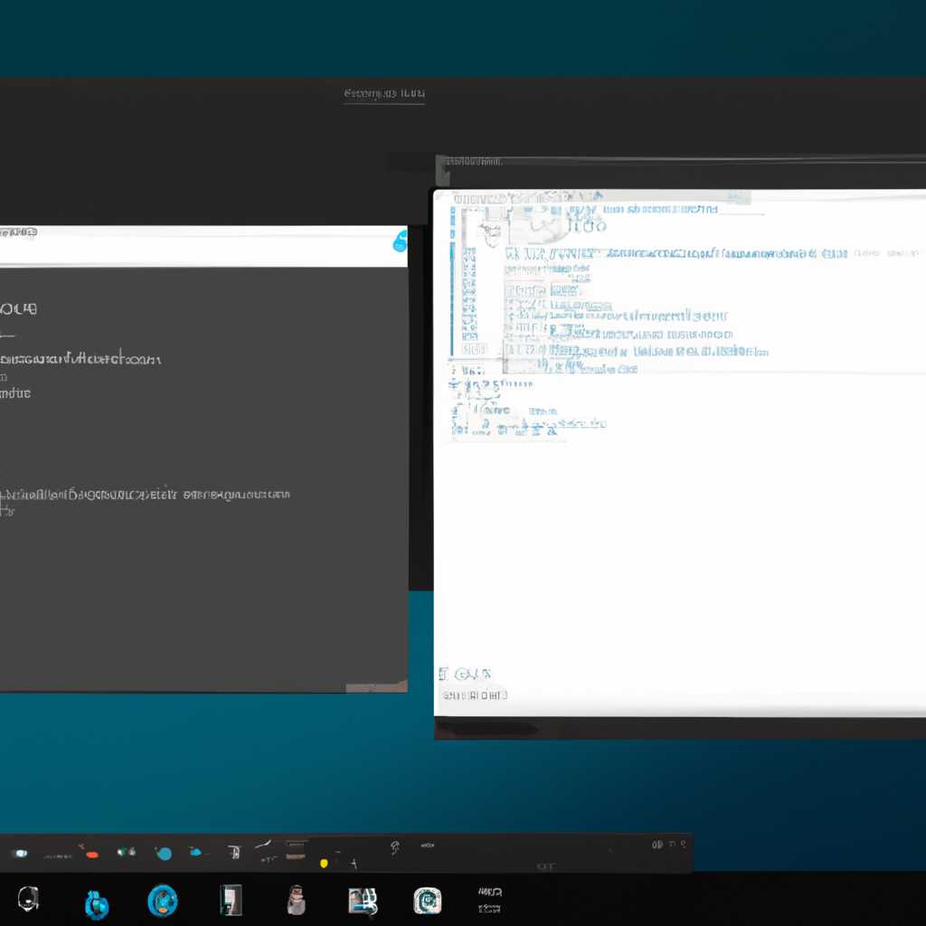Select the two-line text label beside dock icons
The height and width of the screenshot is (926, 926).
(x=490, y=900)
